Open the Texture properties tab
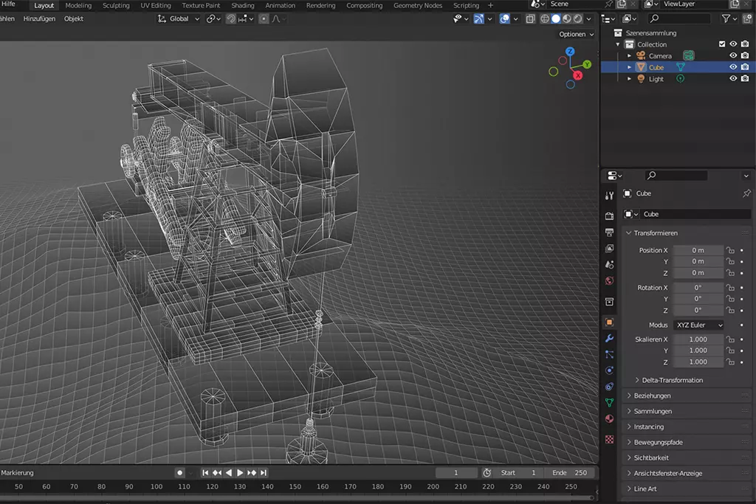The image size is (756, 504). [x=609, y=440]
